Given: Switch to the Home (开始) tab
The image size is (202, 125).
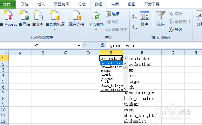Looking at the screenshot, I should pos(24,4).
